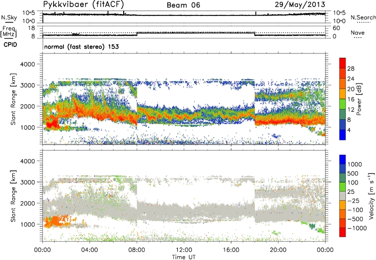The width and height of the screenshot is (376, 260).
Task: Select the gray Velocity segment between 25 and -25
Action: (x=343, y=196)
